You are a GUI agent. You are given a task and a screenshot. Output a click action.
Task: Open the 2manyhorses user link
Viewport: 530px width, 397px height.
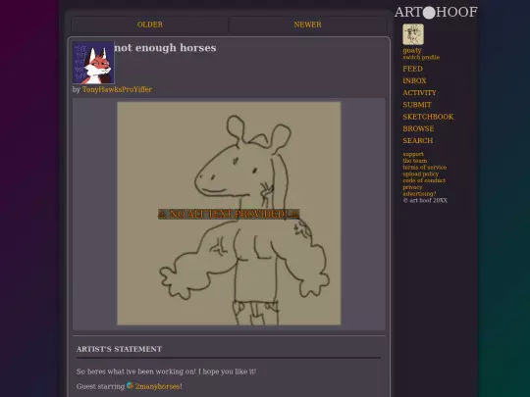click(x=157, y=386)
